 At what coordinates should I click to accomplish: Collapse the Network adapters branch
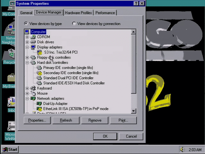pos(27,98)
